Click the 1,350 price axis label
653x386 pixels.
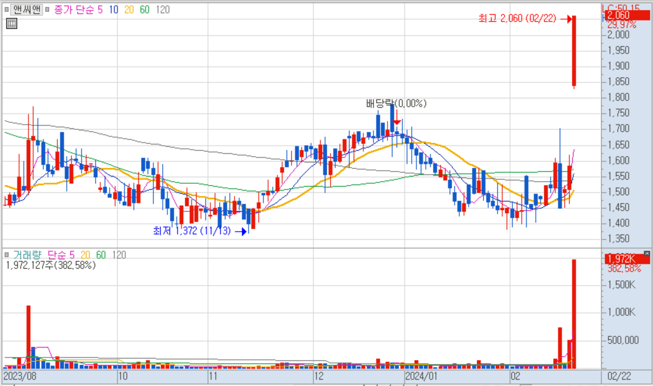pos(618,239)
